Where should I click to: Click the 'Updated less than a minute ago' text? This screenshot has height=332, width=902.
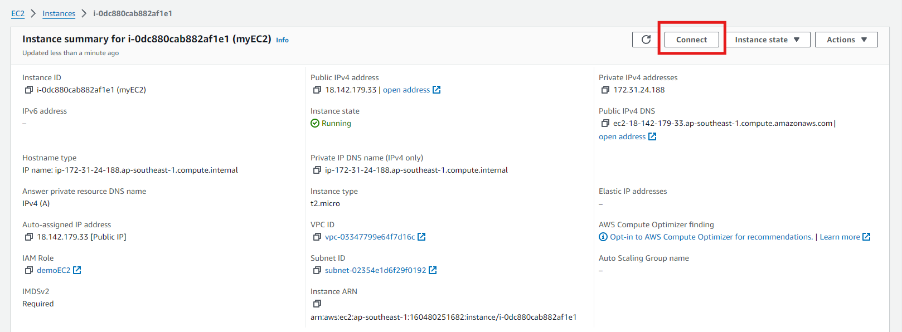70,53
